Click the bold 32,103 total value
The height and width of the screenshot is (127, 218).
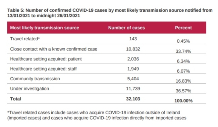(133, 99)
